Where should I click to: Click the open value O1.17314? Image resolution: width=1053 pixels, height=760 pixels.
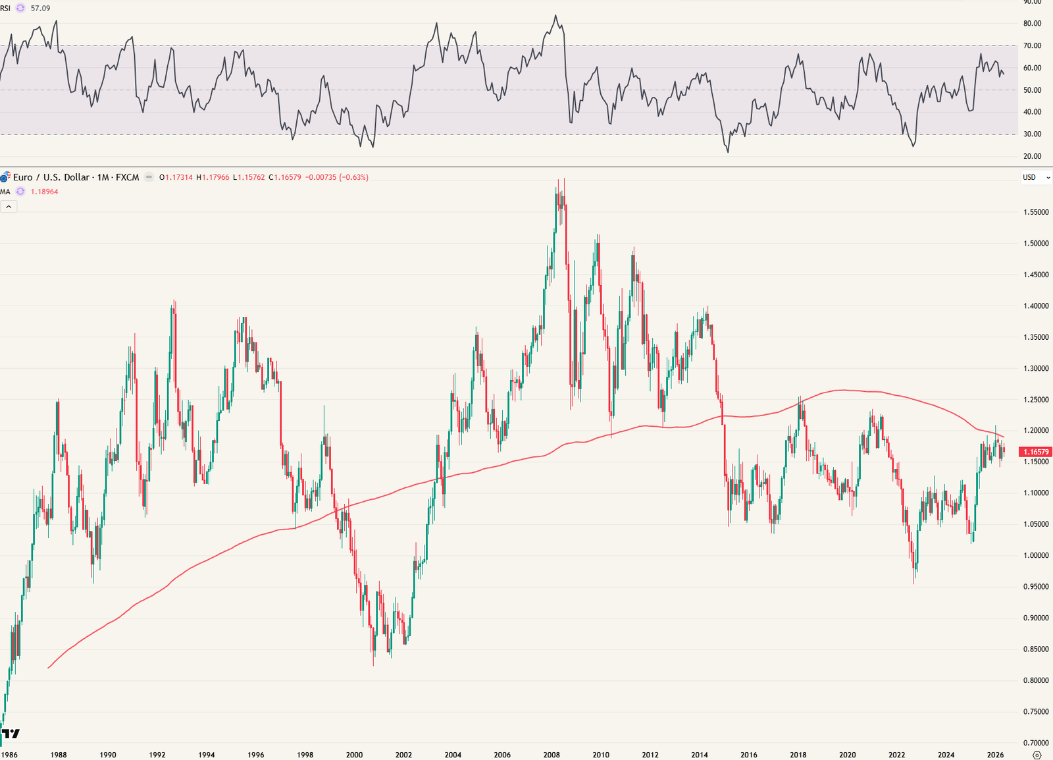tap(176, 177)
